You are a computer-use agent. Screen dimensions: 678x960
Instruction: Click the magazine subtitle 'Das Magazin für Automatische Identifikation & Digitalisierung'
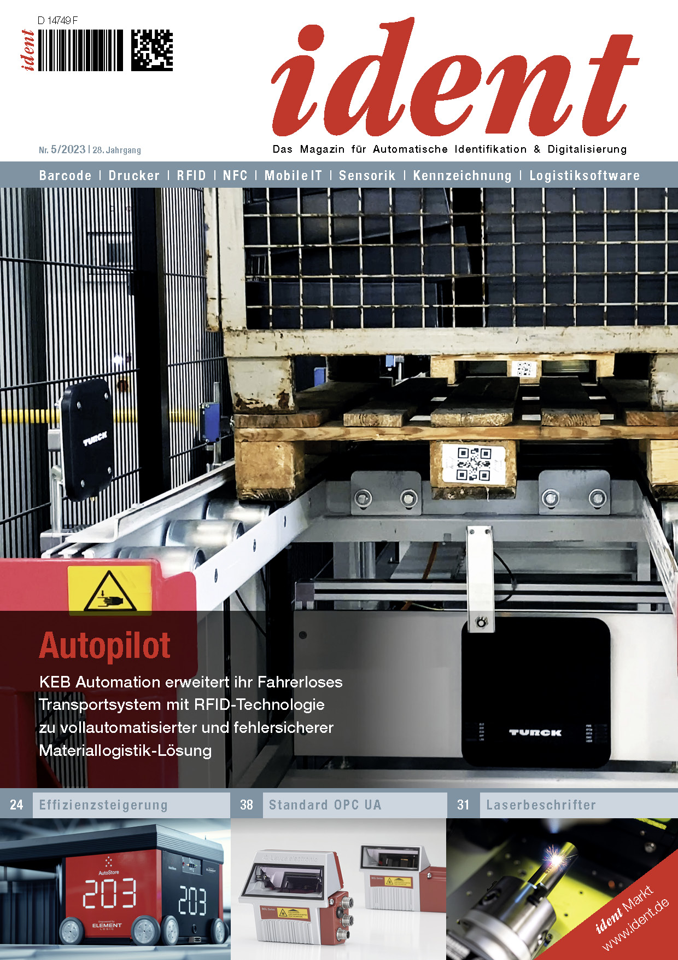pos(449,149)
